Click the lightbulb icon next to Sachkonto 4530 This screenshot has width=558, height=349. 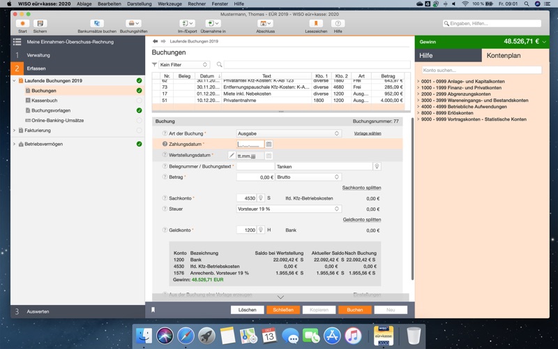[x=261, y=198]
